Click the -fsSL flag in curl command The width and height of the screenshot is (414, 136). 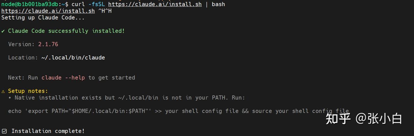click(96, 4)
